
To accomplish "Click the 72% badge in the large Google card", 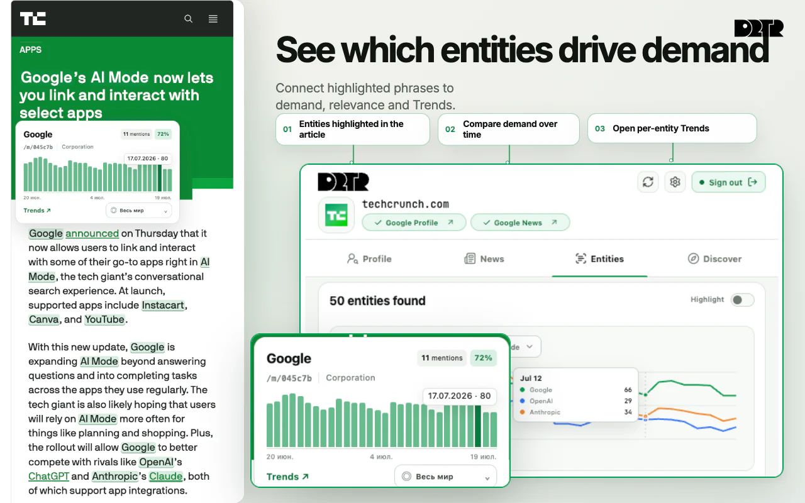I will point(483,358).
